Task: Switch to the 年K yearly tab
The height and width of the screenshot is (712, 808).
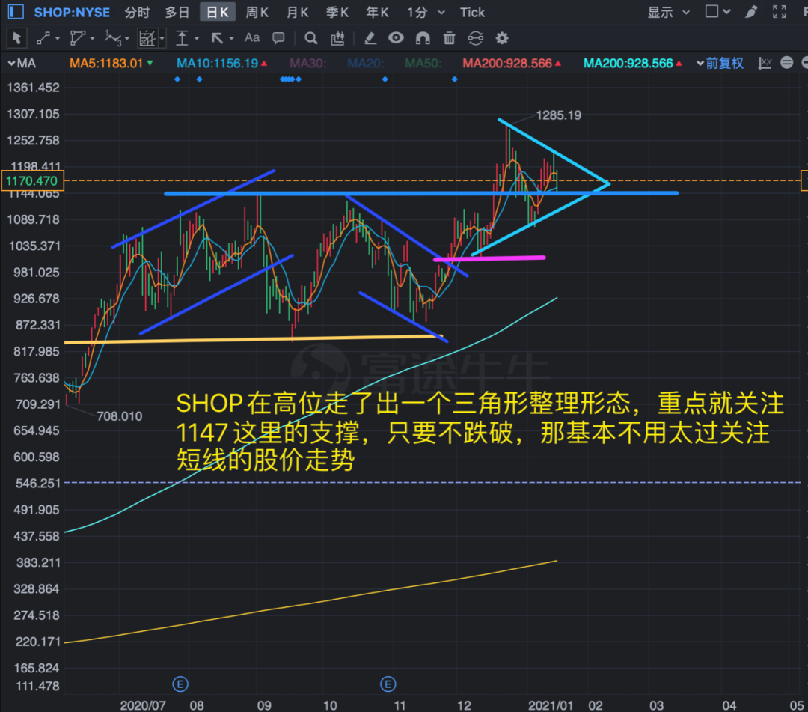Action: pyautogui.click(x=377, y=13)
